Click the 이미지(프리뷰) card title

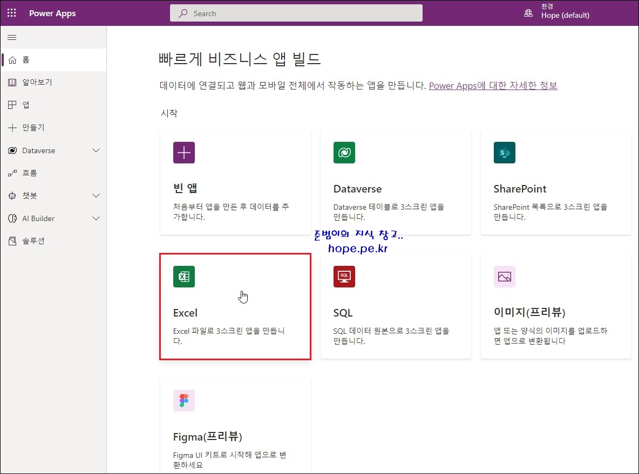click(529, 312)
